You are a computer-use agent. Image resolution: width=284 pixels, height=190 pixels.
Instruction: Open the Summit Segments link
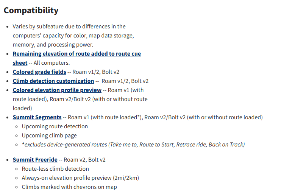pyautogui.click(x=37, y=117)
